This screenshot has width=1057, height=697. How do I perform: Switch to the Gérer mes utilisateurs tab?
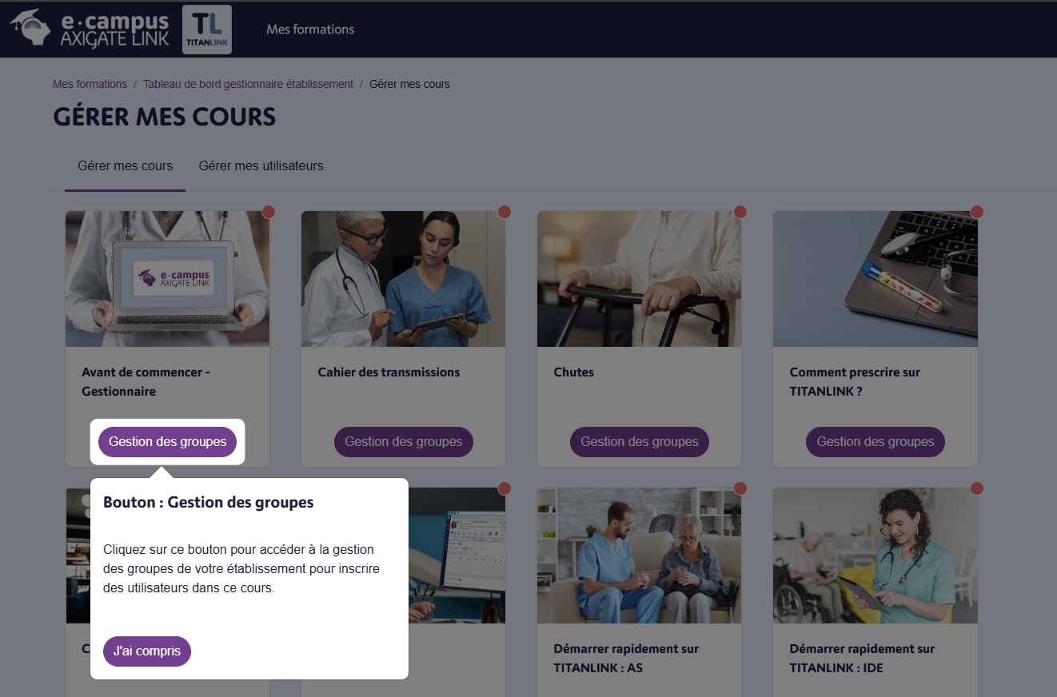[x=261, y=166]
